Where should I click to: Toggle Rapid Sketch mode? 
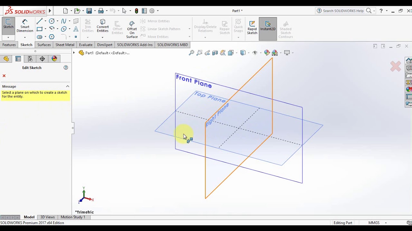click(x=252, y=28)
